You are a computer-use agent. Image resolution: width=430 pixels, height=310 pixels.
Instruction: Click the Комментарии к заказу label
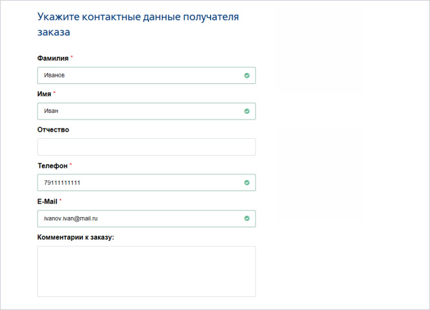76,237
